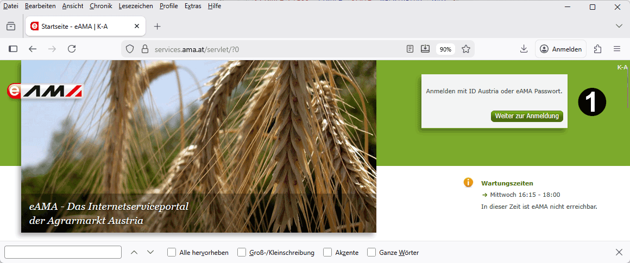Open the Hilfe menu
The image size is (630, 263).
click(215, 6)
